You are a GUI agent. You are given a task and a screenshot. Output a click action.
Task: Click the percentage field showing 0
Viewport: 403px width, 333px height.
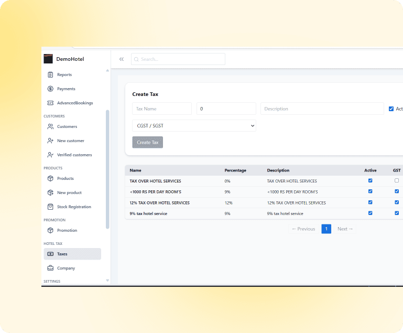click(x=226, y=109)
